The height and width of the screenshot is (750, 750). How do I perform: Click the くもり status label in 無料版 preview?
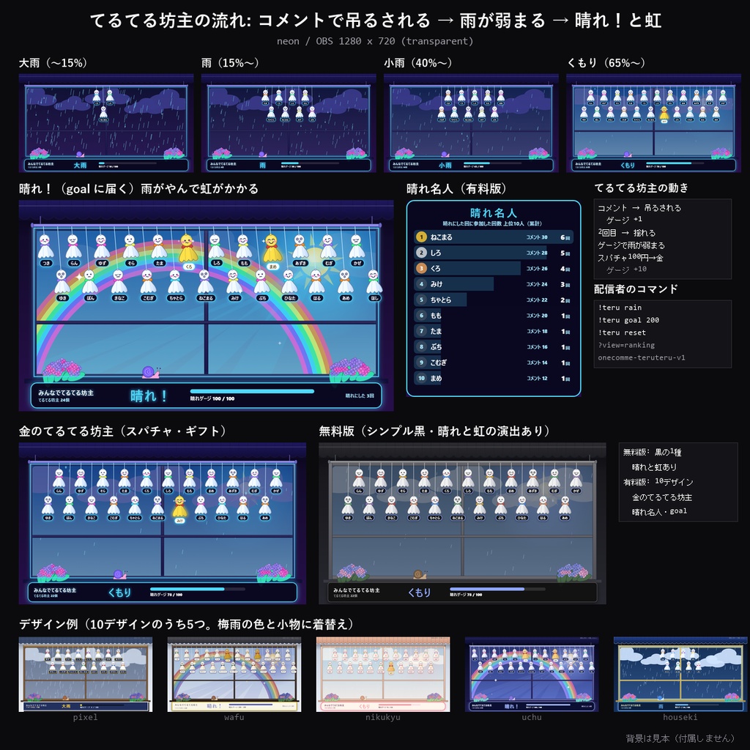[420, 592]
